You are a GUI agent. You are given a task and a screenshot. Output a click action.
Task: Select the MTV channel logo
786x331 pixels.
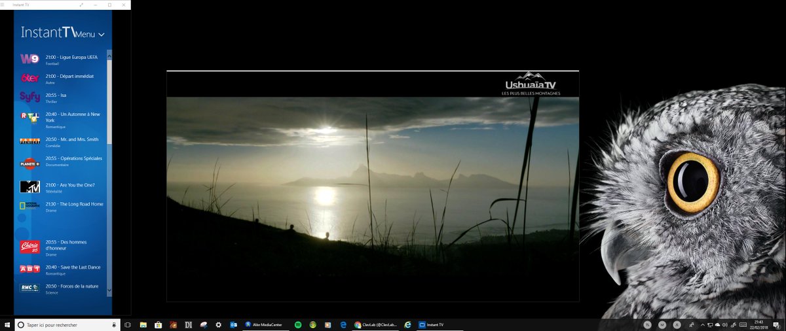tap(30, 186)
